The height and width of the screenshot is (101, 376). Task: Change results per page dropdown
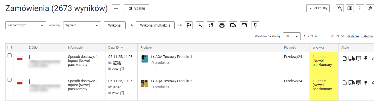coord(297,36)
